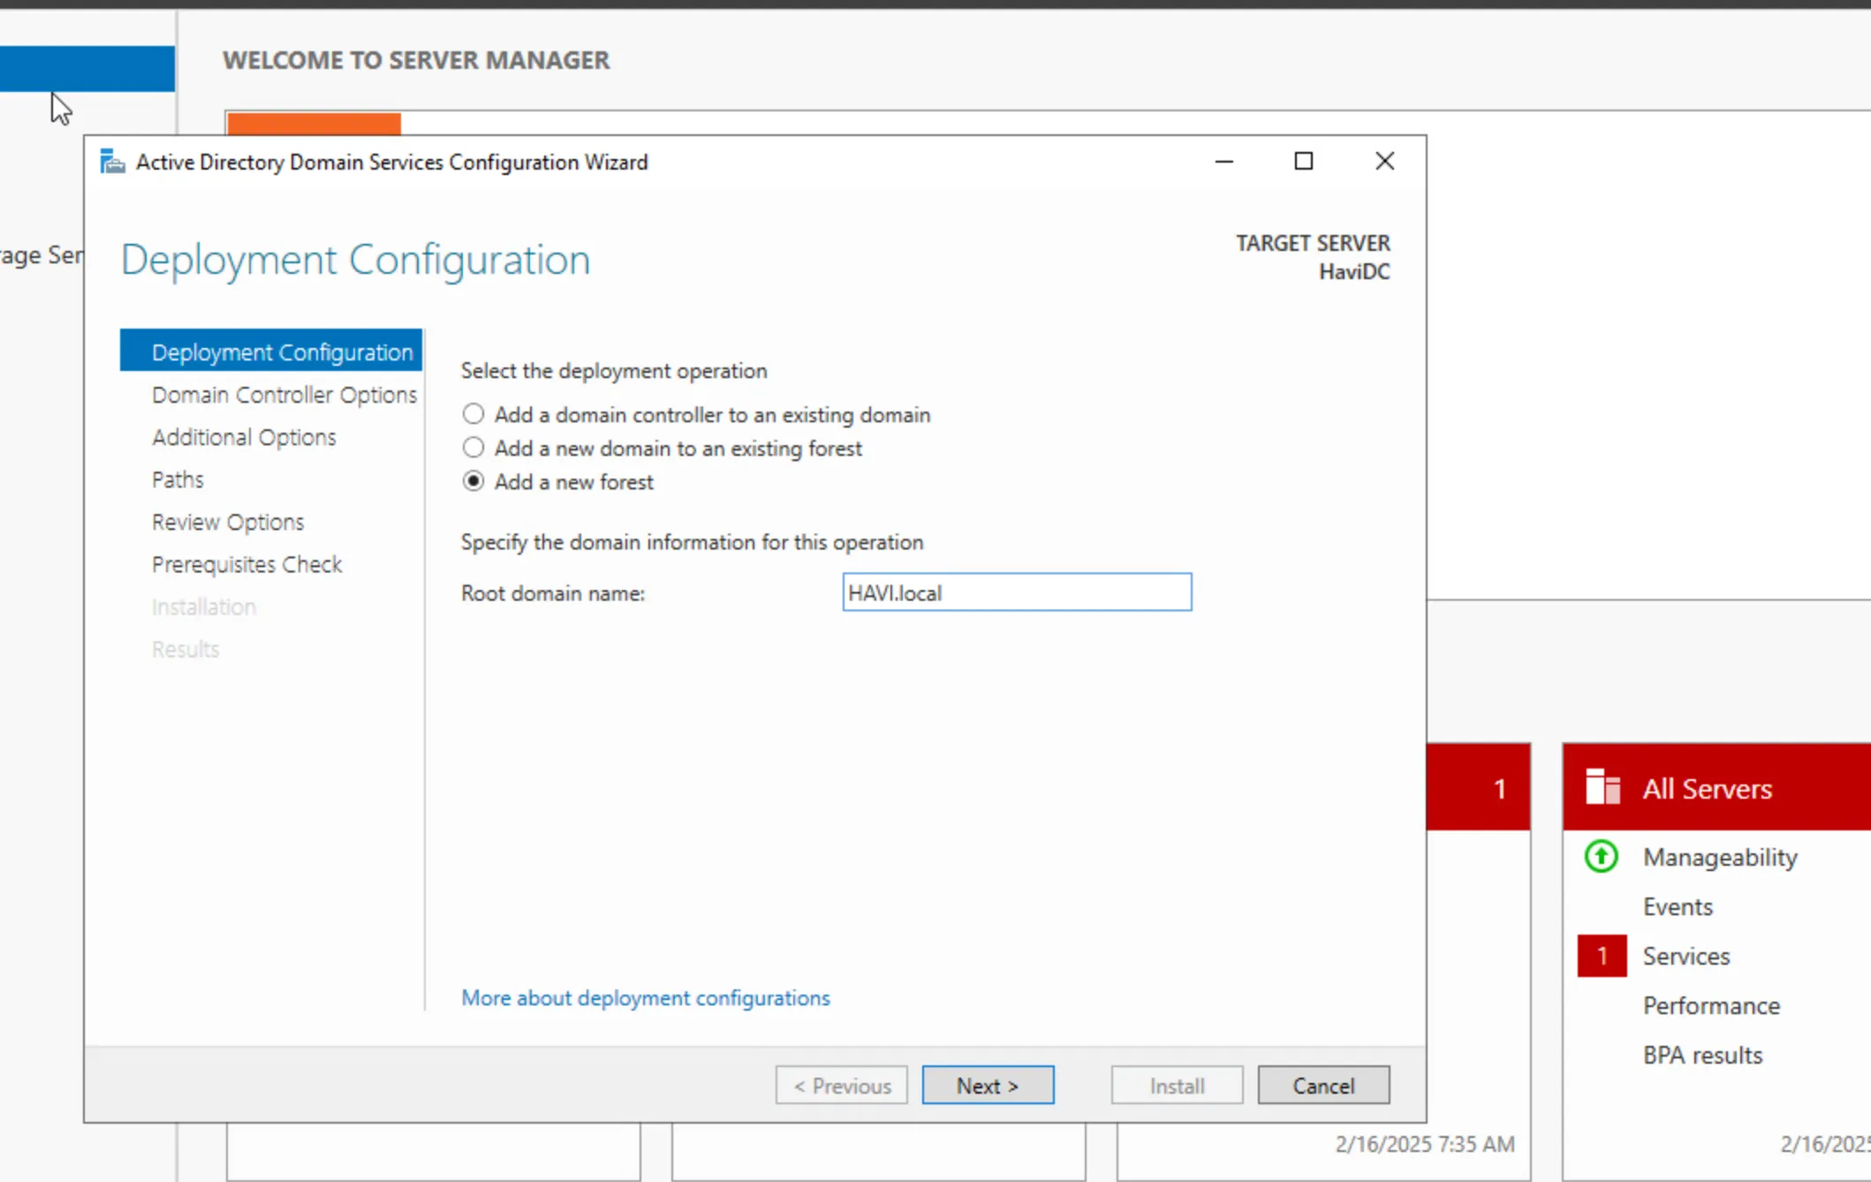Cancel the configuration wizard
Screen dimensions: 1871x1182
click(1322, 1086)
